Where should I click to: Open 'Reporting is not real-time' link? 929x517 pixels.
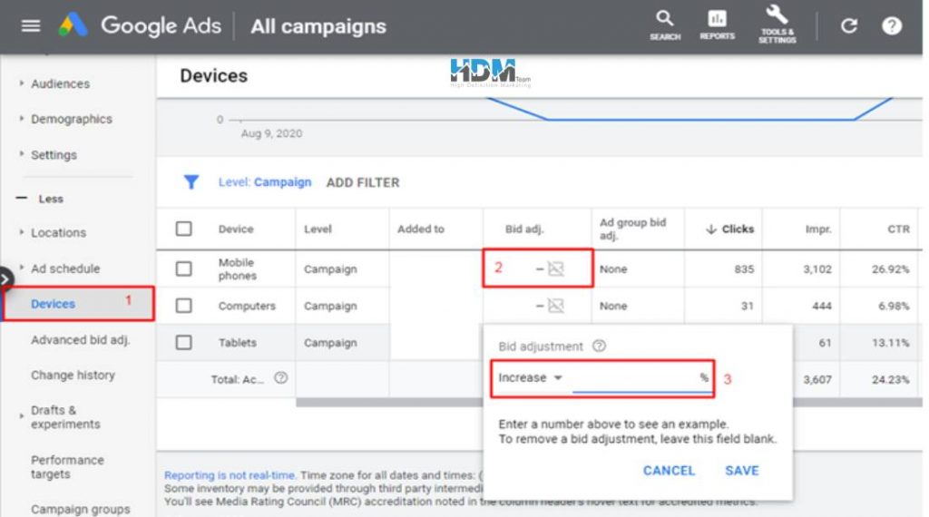click(x=230, y=475)
